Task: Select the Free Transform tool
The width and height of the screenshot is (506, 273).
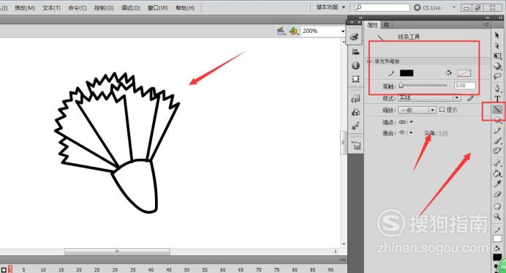Action: coord(497,56)
